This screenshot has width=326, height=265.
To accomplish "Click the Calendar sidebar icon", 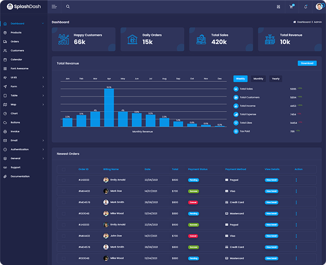I will point(5,60).
